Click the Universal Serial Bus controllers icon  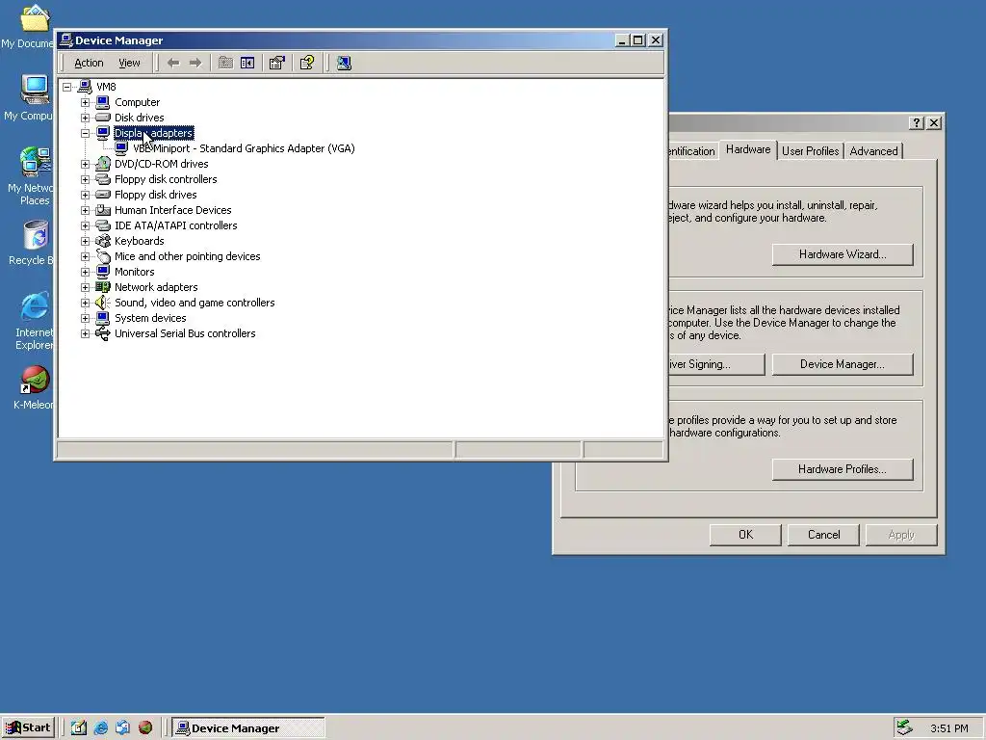pos(102,333)
